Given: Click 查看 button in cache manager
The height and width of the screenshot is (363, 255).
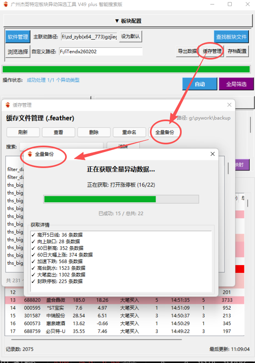Looking at the screenshot, I should [x=58, y=132].
